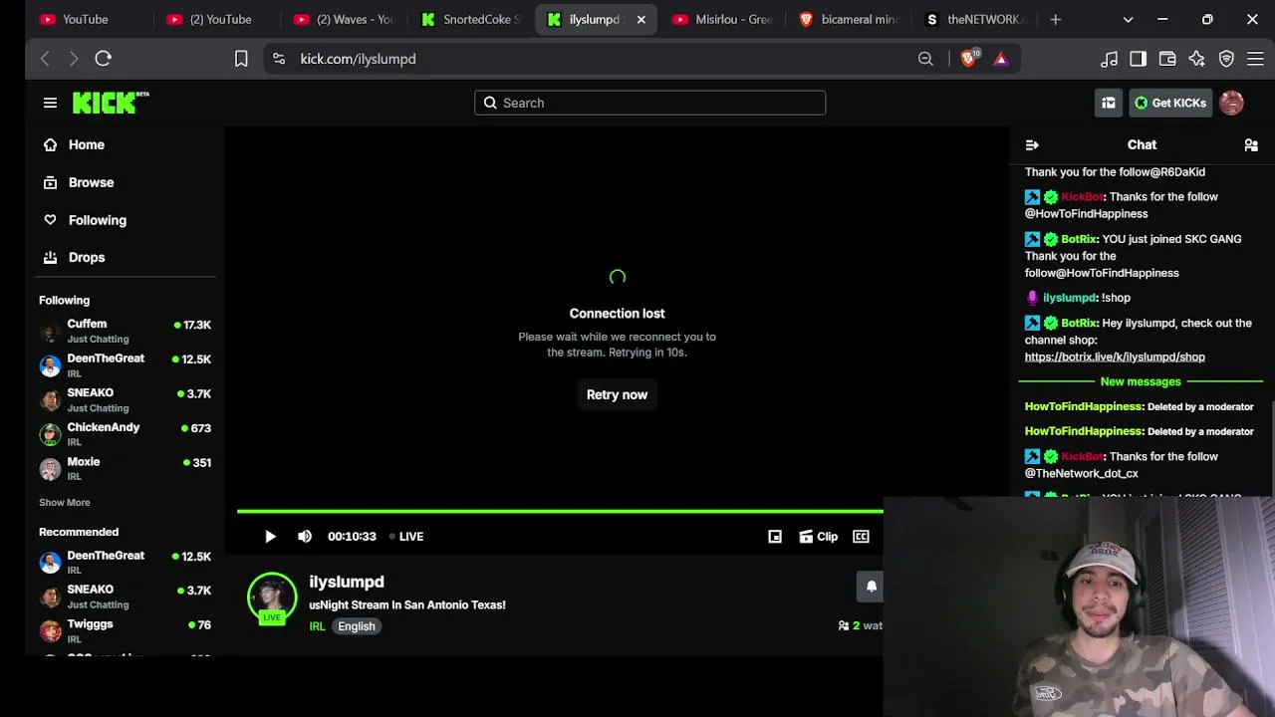View site information beside the address
Image resolution: width=1275 pixels, height=717 pixels.
(279, 59)
